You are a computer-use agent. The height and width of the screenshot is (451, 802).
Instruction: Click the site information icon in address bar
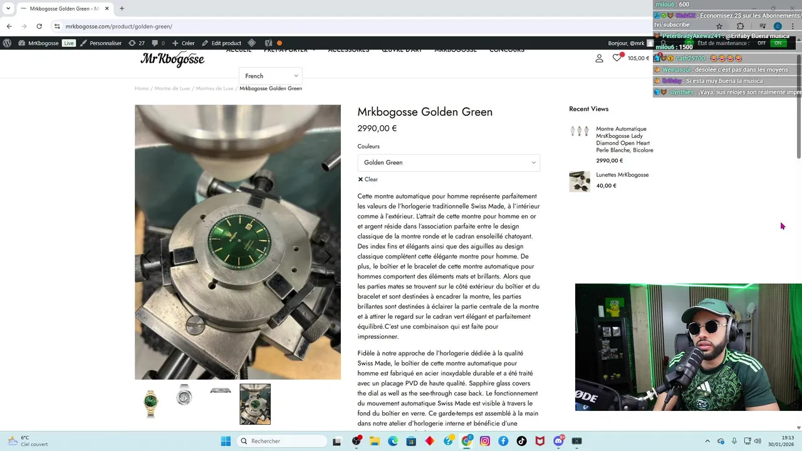57,26
